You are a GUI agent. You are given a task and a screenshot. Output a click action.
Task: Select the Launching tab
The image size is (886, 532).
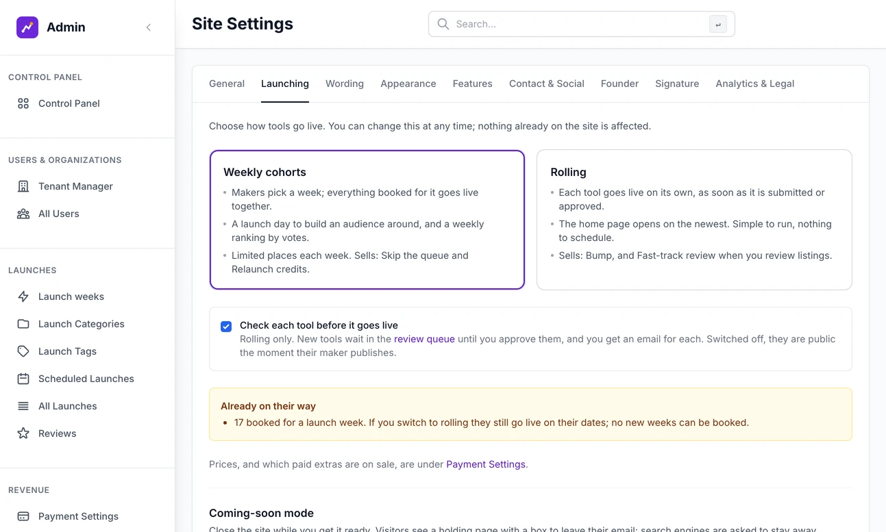tap(285, 84)
